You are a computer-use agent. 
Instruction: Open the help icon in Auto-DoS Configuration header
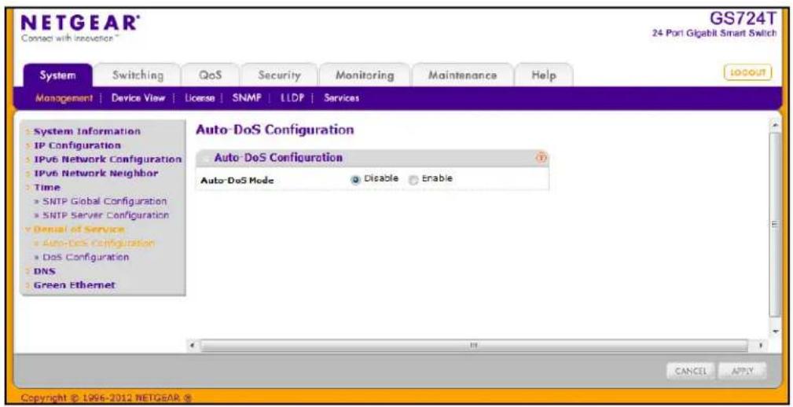542,158
